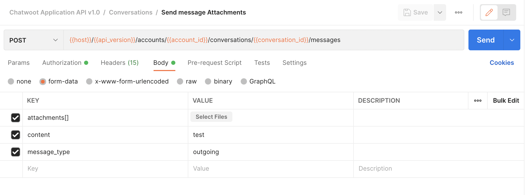Switch to the Pre-request Script tab
This screenshot has height=195, width=525.
coord(215,62)
